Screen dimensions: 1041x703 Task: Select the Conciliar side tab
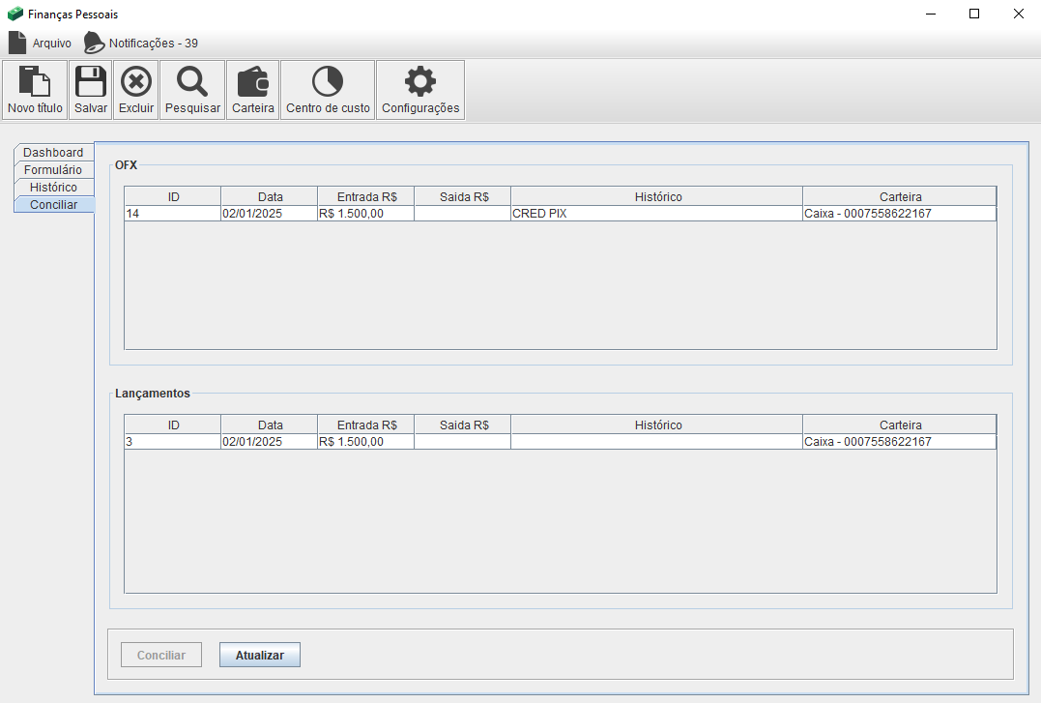[x=53, y=205]
